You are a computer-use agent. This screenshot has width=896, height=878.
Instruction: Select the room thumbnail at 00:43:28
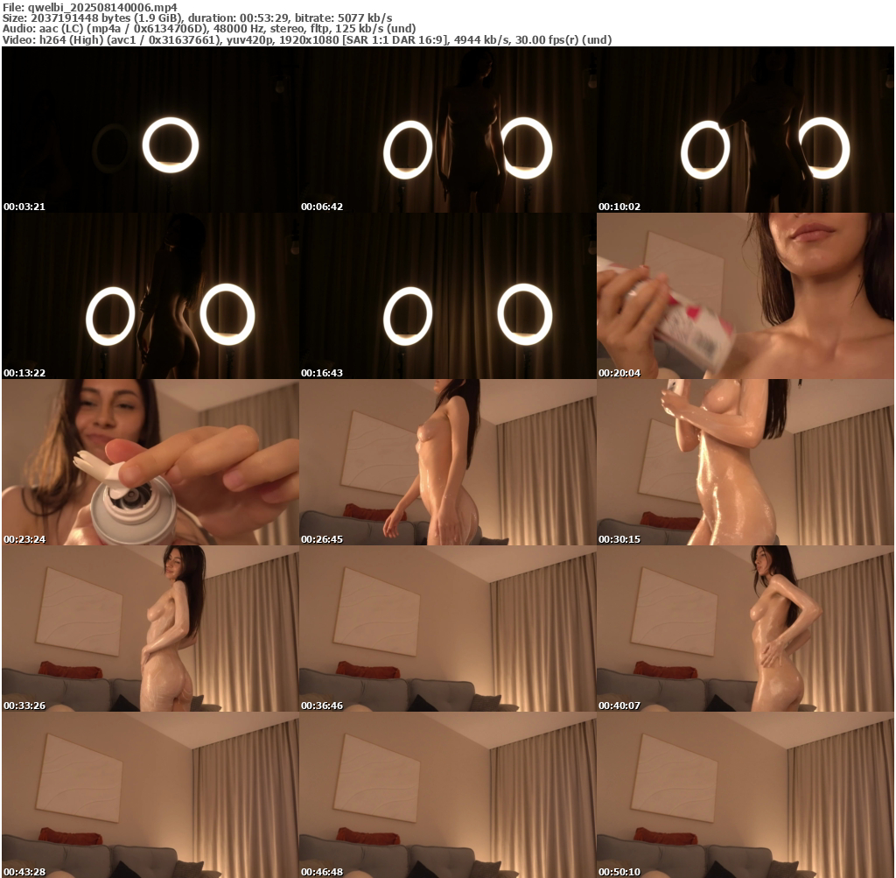[x=150, y=795]
